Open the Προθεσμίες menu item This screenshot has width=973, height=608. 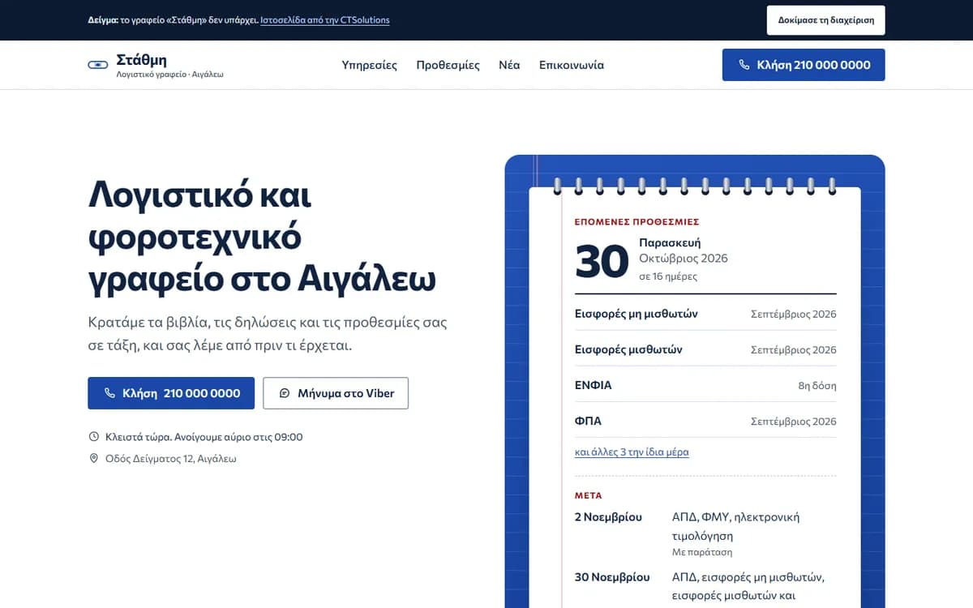(x=448, y=65)
